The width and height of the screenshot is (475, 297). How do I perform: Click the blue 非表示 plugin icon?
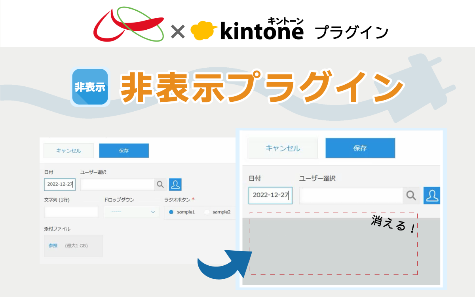(x=90, y=87)
